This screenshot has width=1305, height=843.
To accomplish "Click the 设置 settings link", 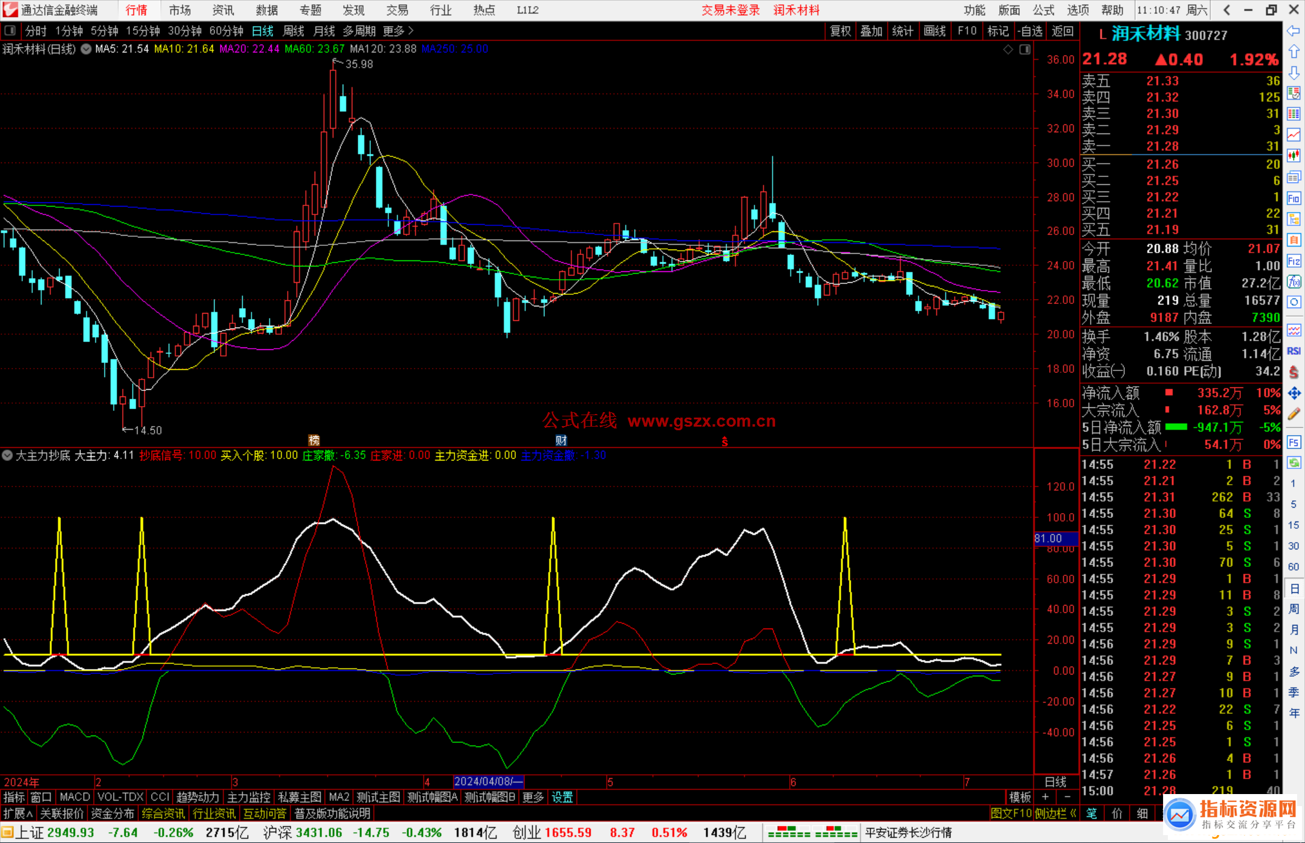I will 562,797.
